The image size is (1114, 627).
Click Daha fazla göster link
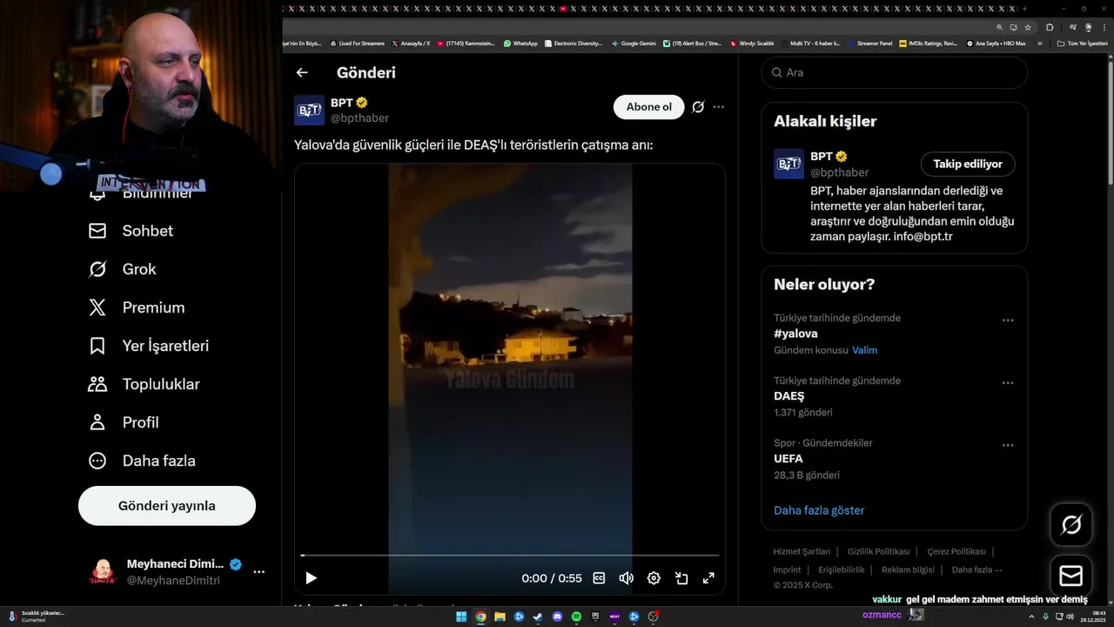[x=819, y=510]
